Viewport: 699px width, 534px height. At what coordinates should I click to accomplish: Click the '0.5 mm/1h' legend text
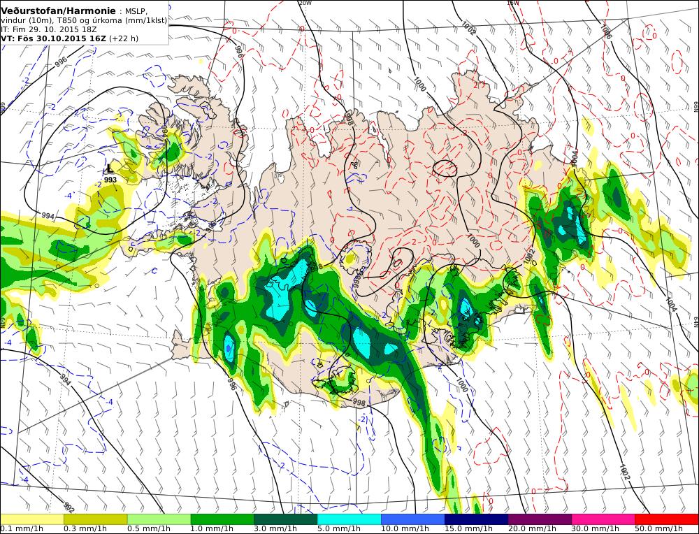point(149,528)
